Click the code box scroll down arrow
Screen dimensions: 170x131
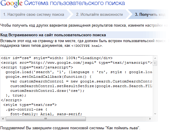(x=155, y=114)
